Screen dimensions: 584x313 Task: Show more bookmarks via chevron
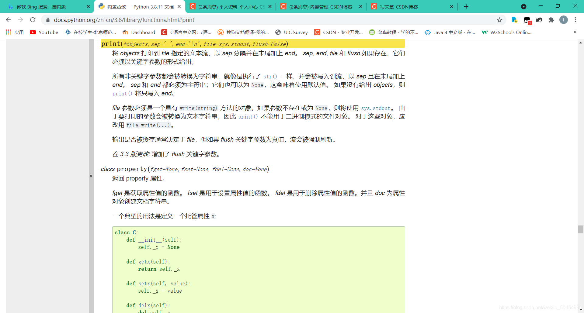(575, 32)
